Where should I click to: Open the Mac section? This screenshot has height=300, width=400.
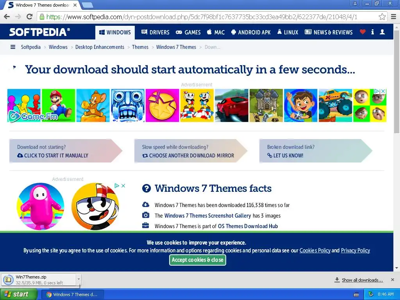pyautogui.click(x=216, y=32)
